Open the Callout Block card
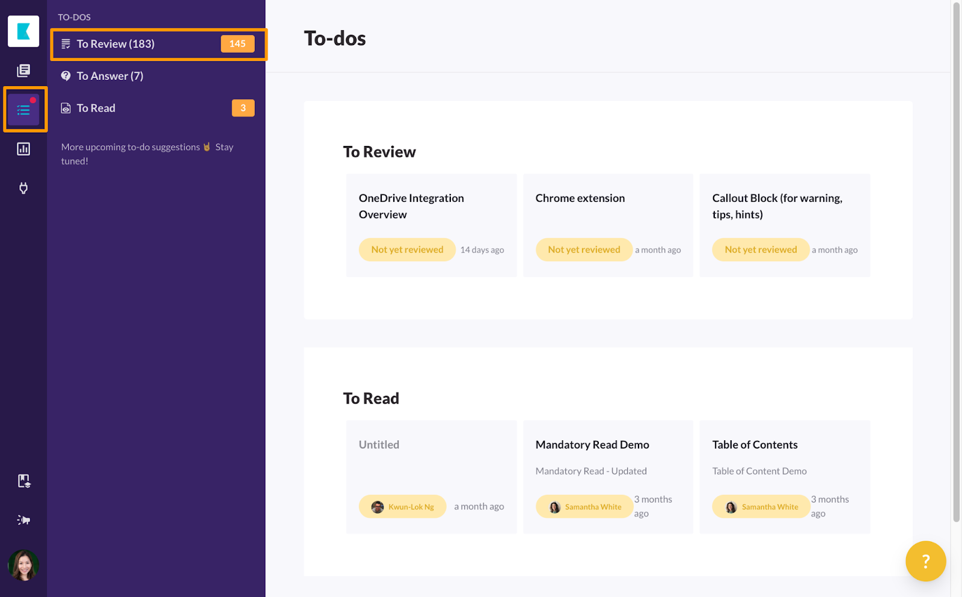The height and width of the screenshot is (597, 962). [777, 206]
